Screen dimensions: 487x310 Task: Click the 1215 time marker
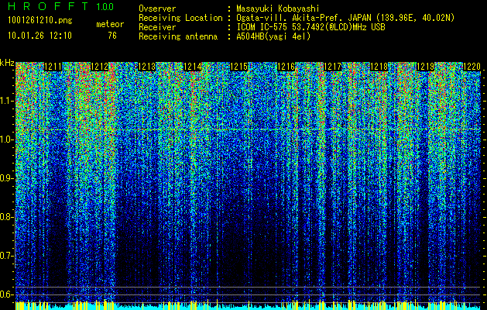click(239, 67)
